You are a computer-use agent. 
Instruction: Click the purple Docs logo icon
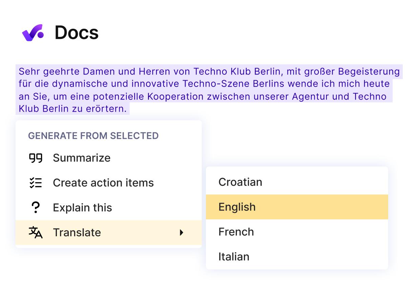31,32
